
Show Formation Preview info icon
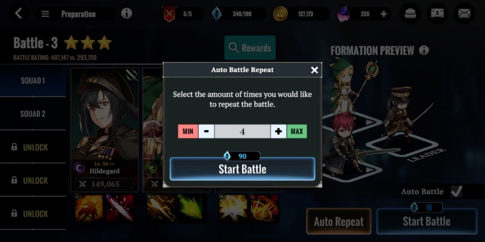[x=424, y=50]
